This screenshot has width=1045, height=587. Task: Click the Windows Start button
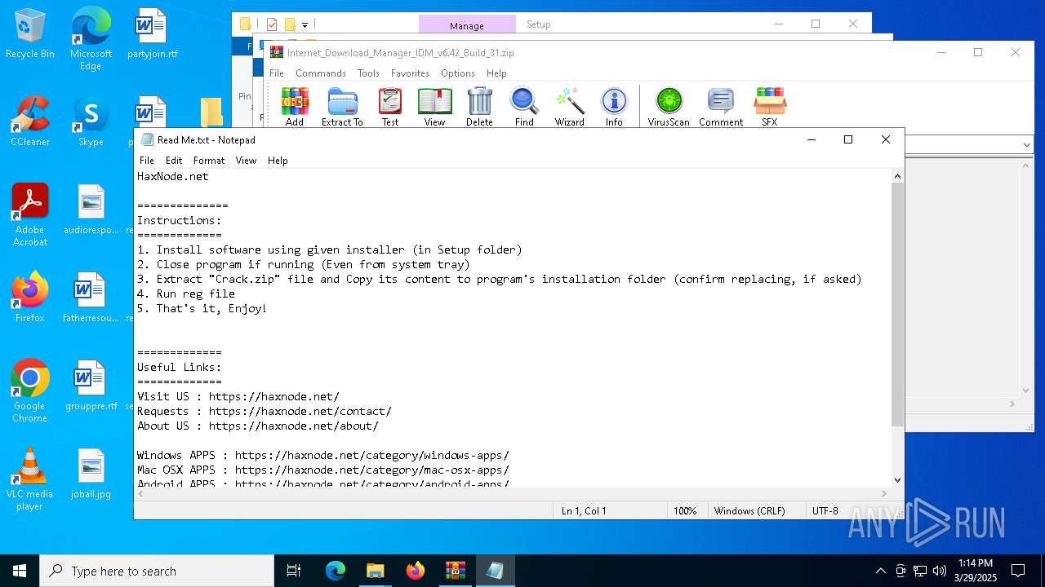tap(20, 571)
